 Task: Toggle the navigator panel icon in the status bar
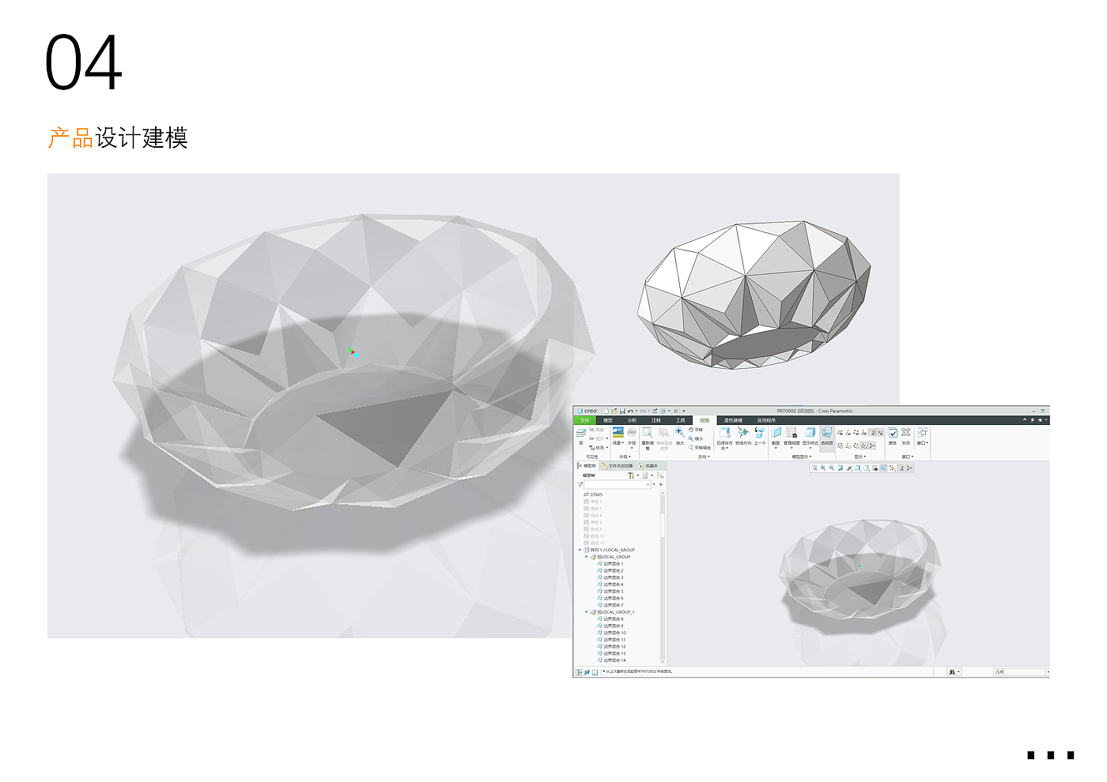pos(579,672)
